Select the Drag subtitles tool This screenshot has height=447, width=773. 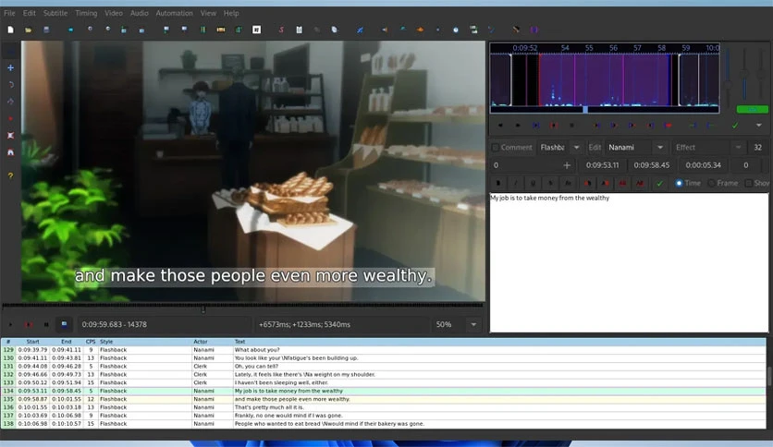tap(10, 68)
